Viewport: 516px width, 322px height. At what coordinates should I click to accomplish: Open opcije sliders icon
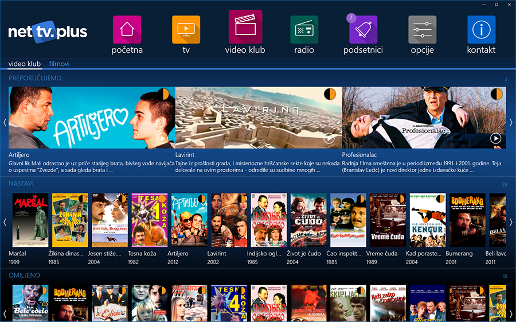click(422, 29)
